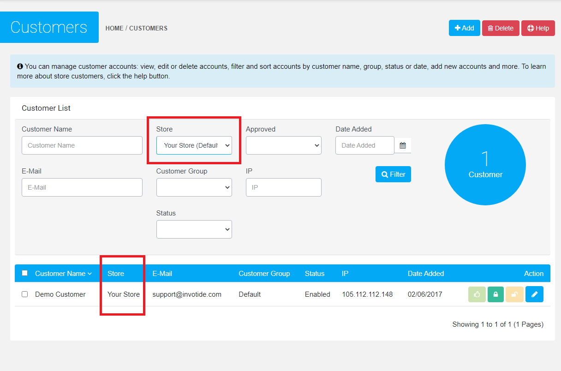This screenshot has width=561, height=371.
Task: Expand the Status dropdown filter
Action: pyautogui.click(x=194, y=229)
